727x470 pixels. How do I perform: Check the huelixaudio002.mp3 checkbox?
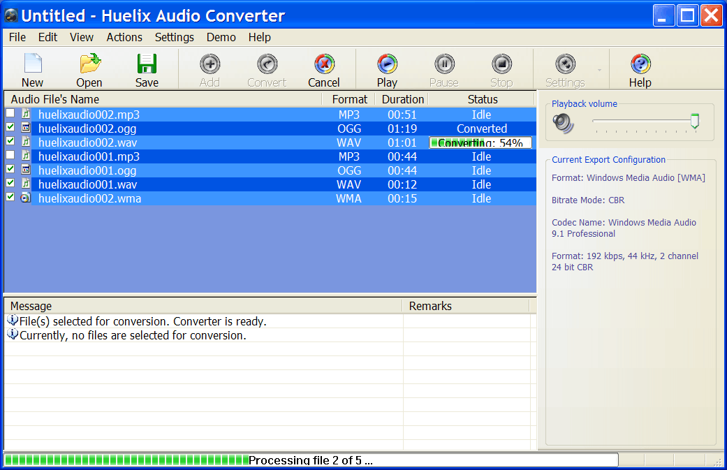click(x=10, y=113)
